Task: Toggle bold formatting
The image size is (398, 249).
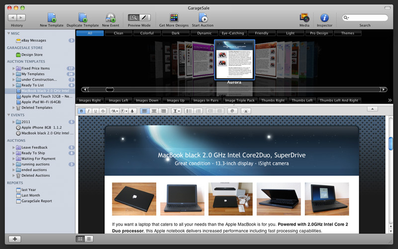Action: point(82,111)
